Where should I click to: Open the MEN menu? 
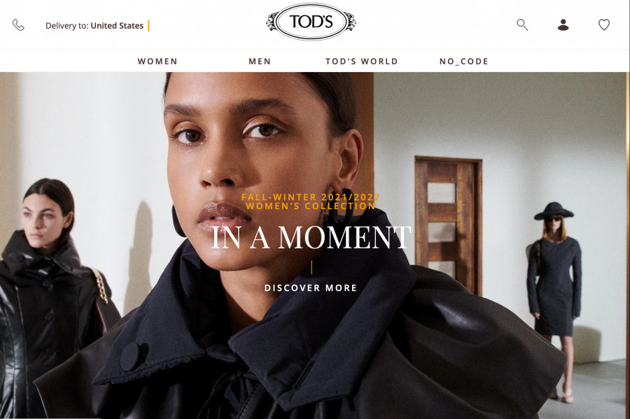click(260, 62)
